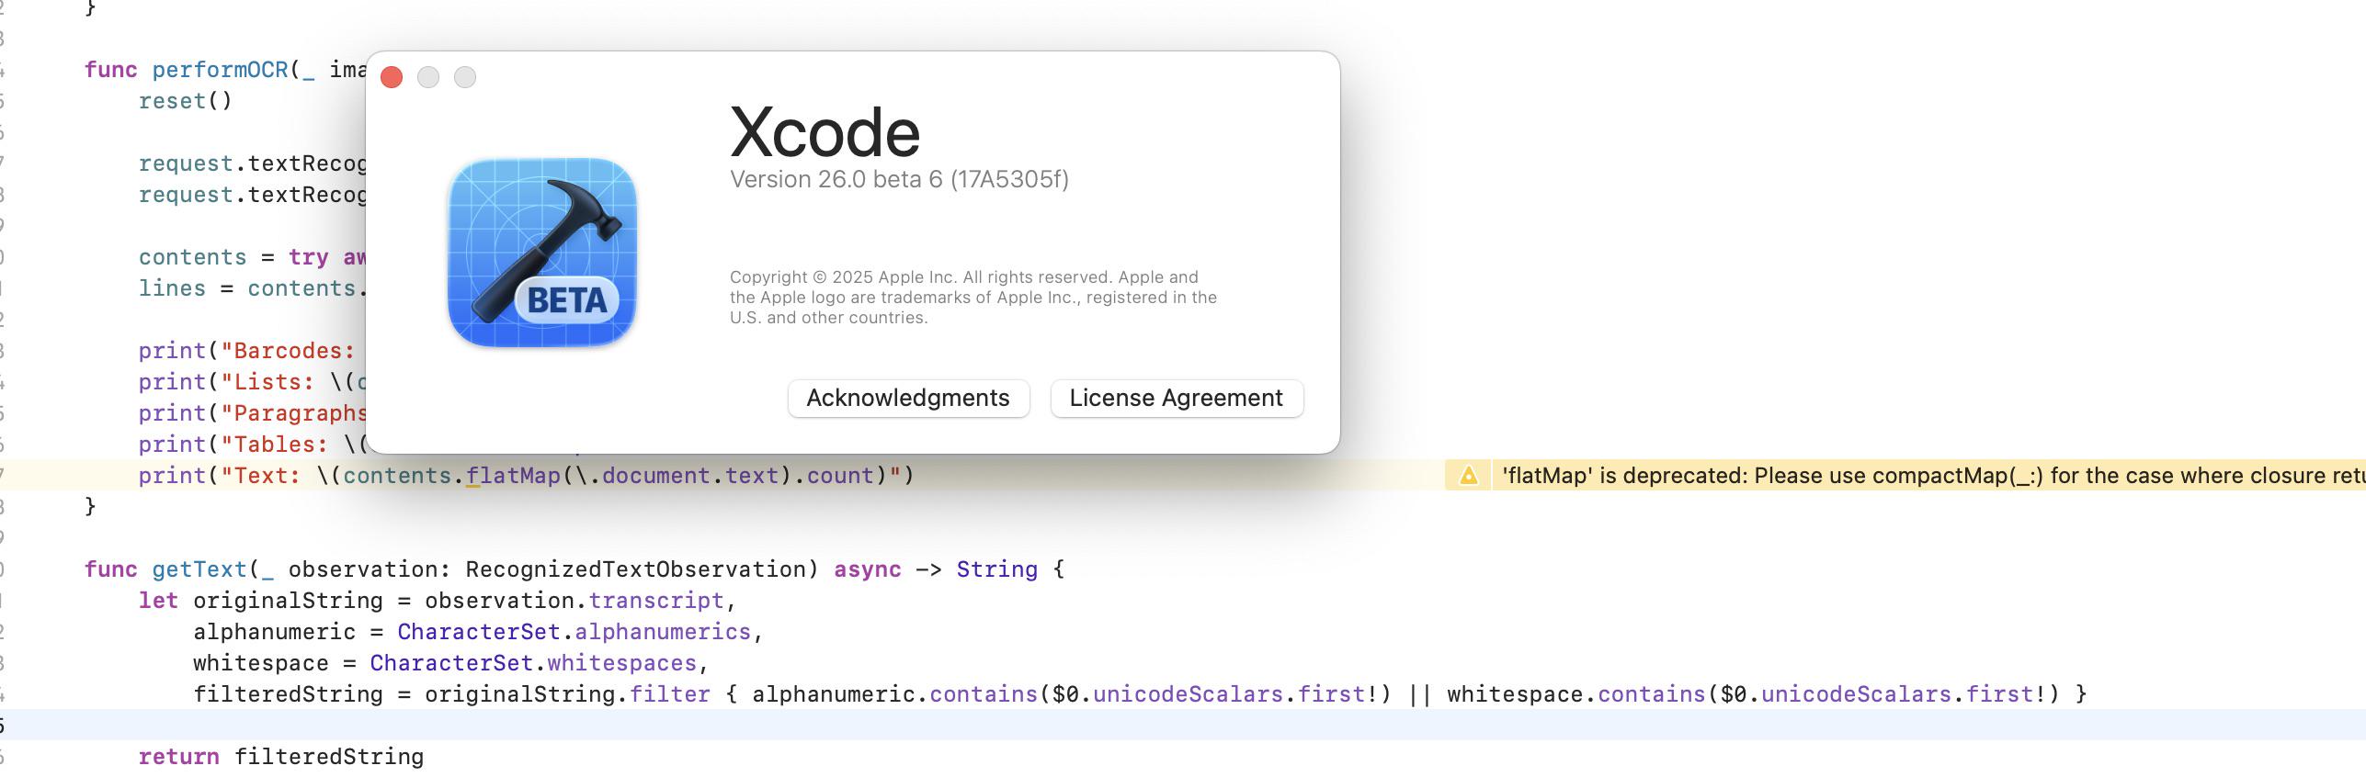This screenshot has height=777, width=2366.
Task: Click transcript property in originalString line
Action: coord(656,601)
